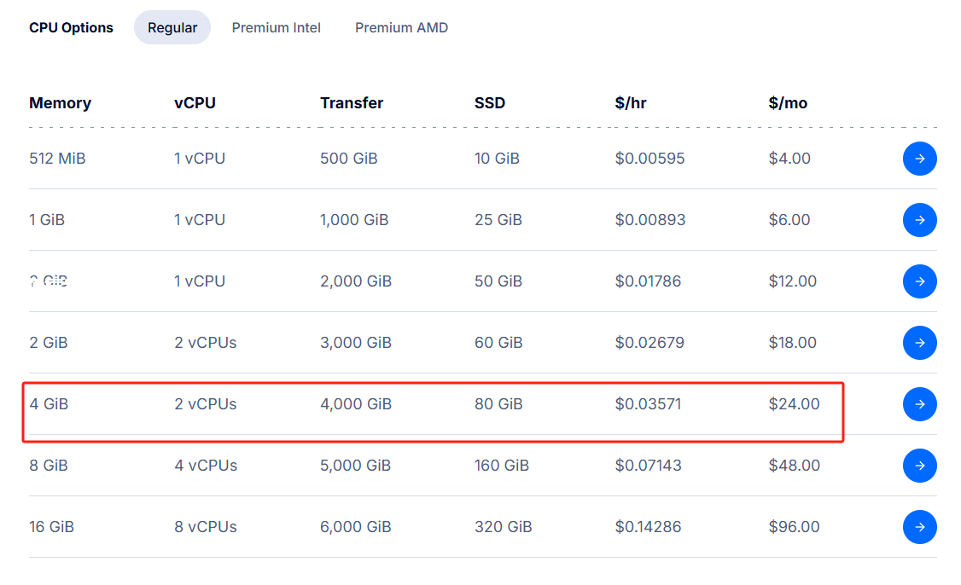The image size is (961, 585).
Task: Click arrow button for 16 GiB plan
Action: pyautogui.click(x=919, y=527)
